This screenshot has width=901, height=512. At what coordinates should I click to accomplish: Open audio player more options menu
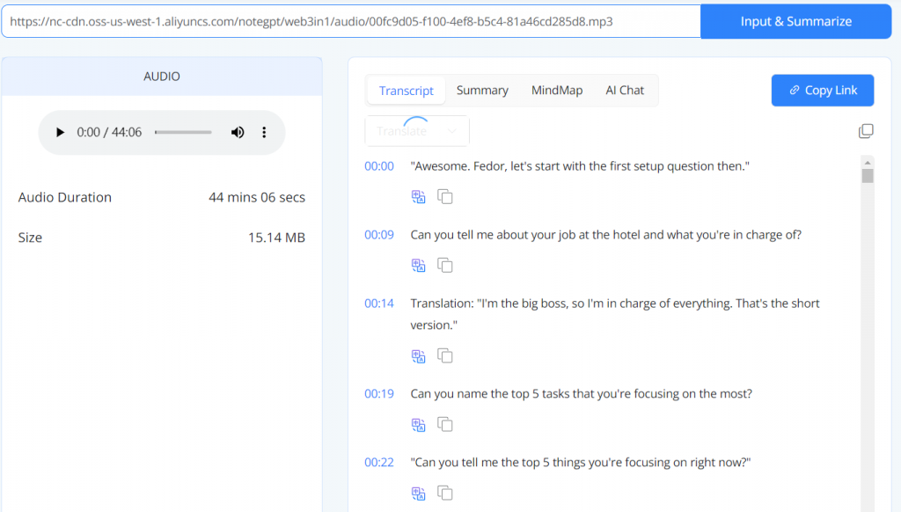click(264, 133)
